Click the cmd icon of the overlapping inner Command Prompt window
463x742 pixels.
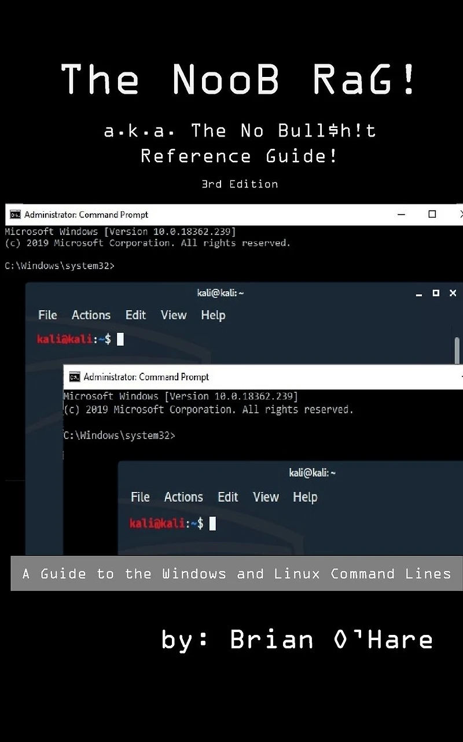(74, 377)
